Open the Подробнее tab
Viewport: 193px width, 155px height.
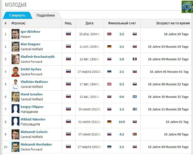[45, 15]
